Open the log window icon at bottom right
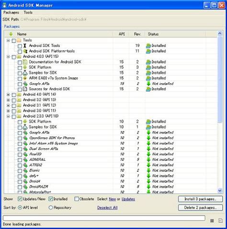This screenshot has height=229, width=227. click(220, 220)
